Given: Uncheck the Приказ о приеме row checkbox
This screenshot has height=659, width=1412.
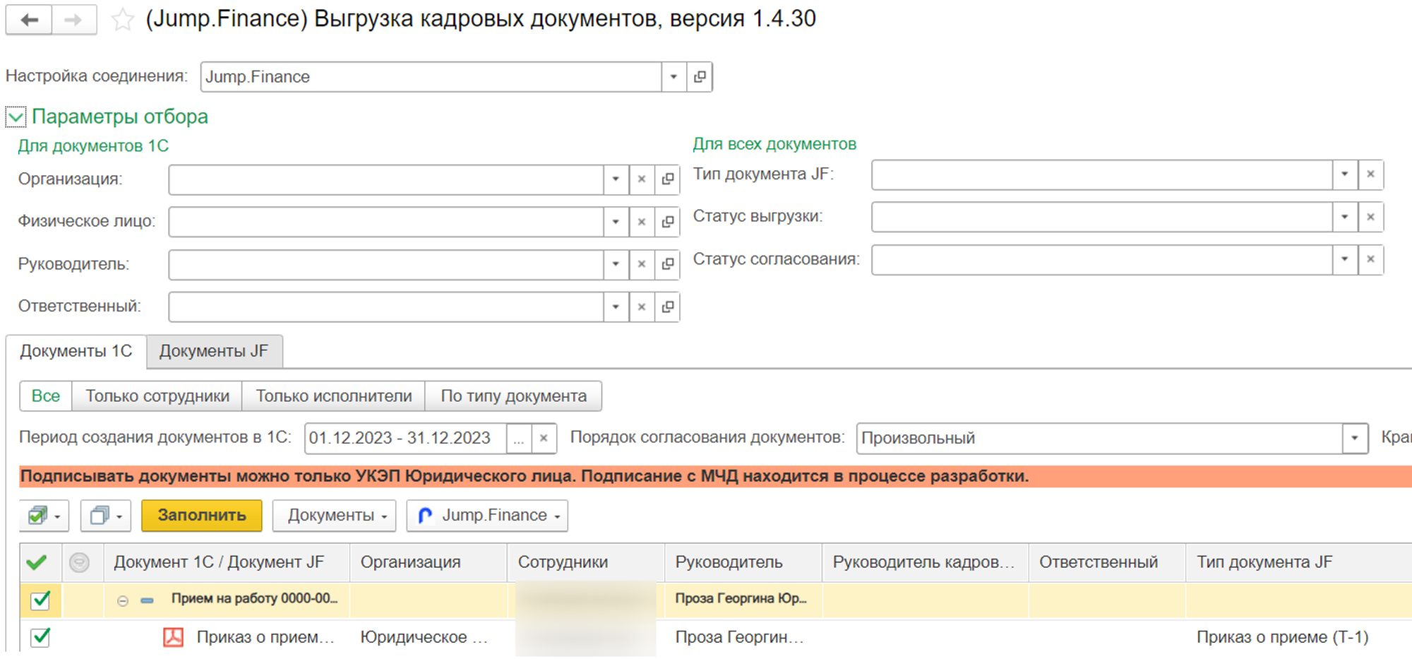Looking at the screenshot, I should [41, 637].
